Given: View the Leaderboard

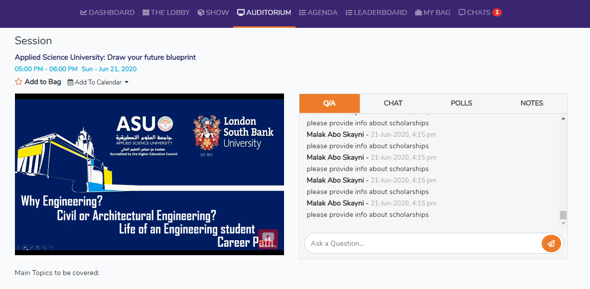Looking at the screenshot, I should coord(376,12).
